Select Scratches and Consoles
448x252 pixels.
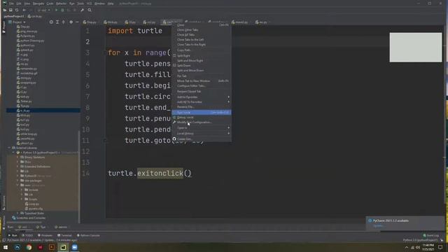point(29,218)
